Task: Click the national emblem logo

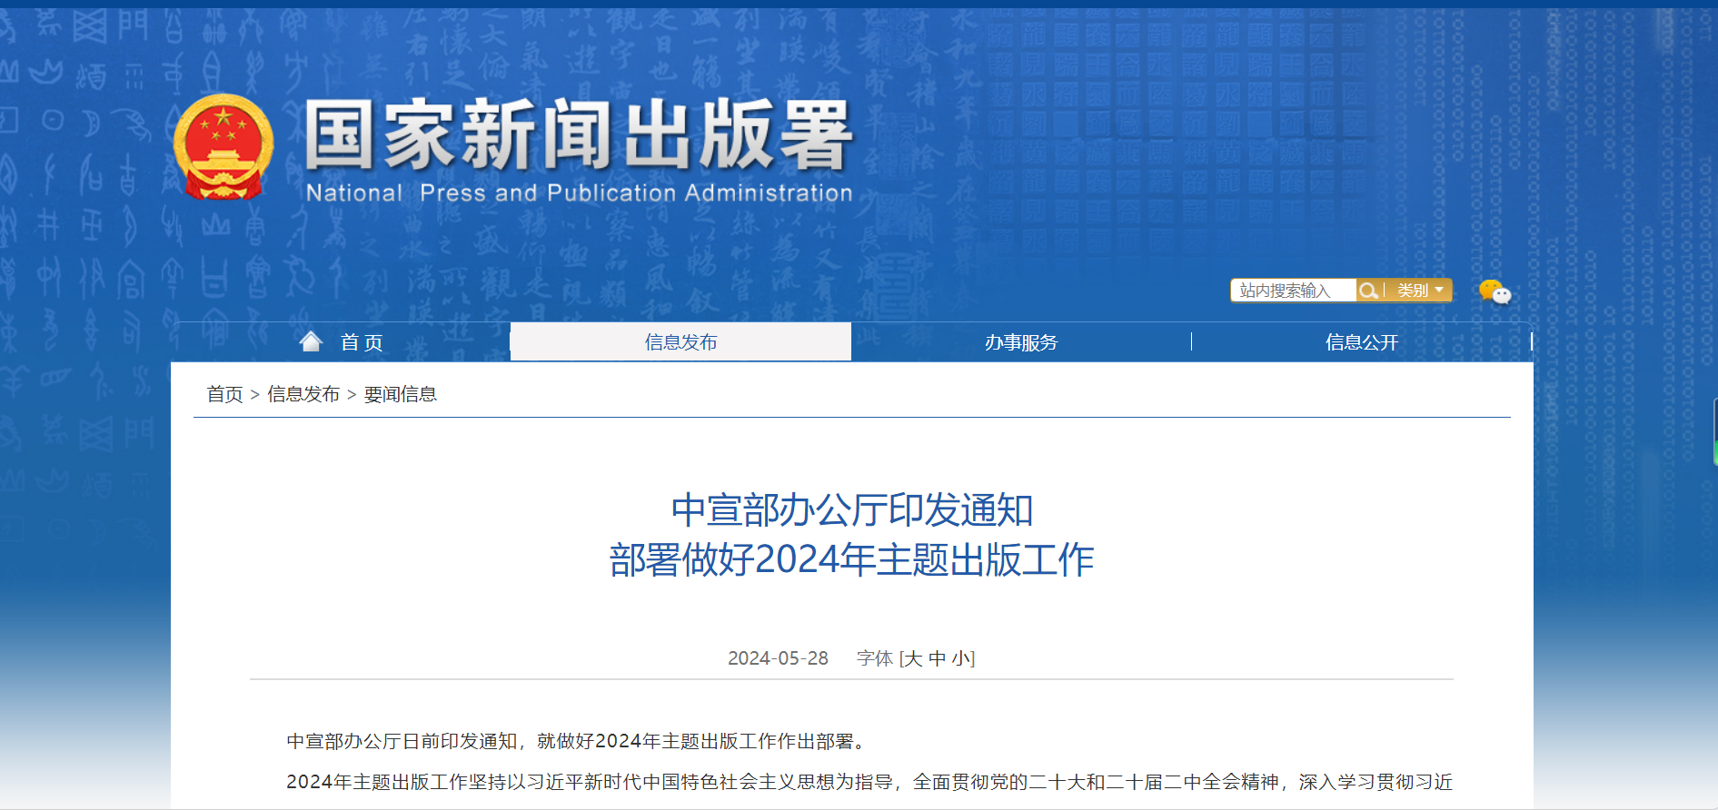Action: tap(223, 147)
